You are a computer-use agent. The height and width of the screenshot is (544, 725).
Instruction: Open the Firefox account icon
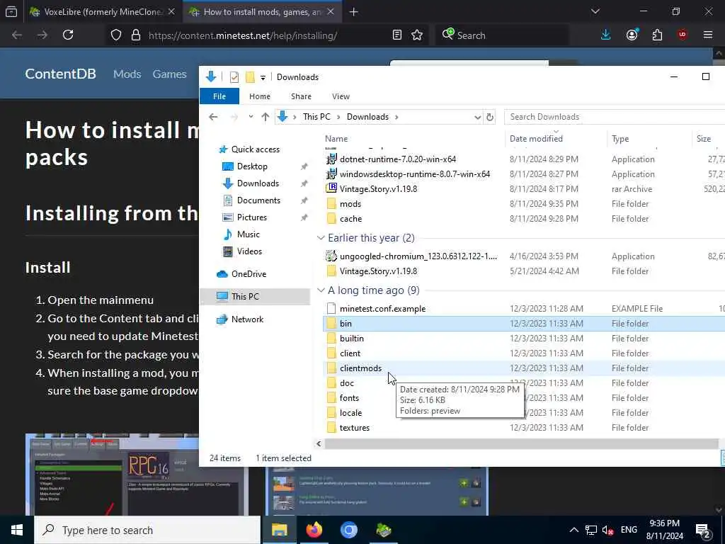coord(632,35)
